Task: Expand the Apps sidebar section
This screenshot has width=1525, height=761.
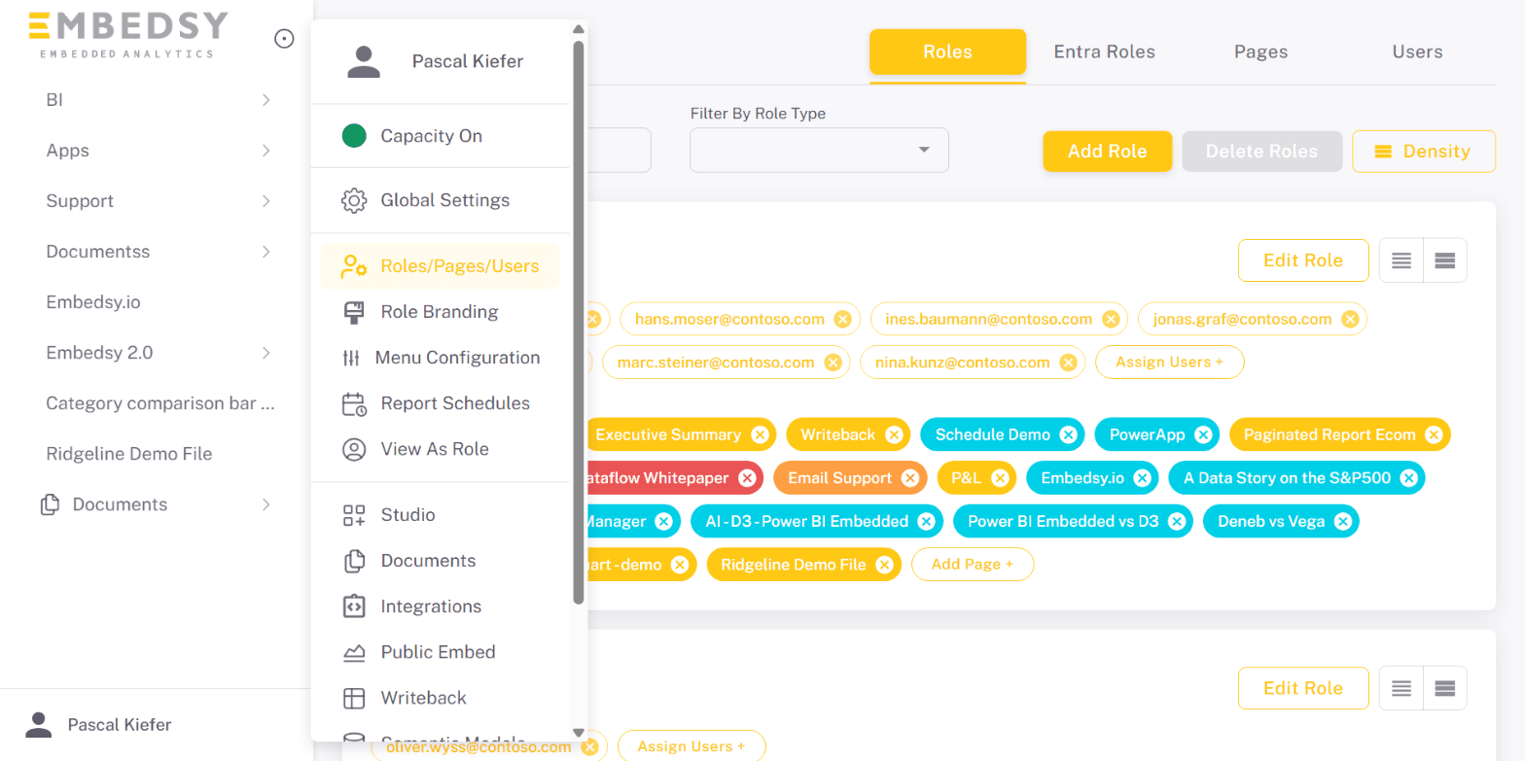Action: pos(266,151)
